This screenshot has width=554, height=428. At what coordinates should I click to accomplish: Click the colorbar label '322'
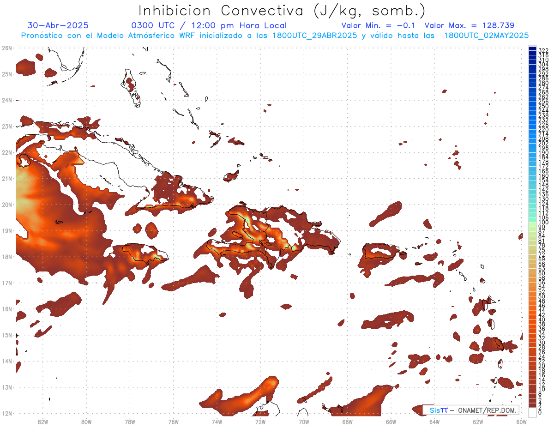[x=543, y=50]
